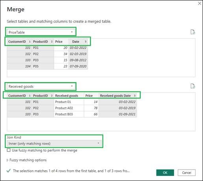Click the price 78 cell
203x181 pixels.
[x=91, y=108]
